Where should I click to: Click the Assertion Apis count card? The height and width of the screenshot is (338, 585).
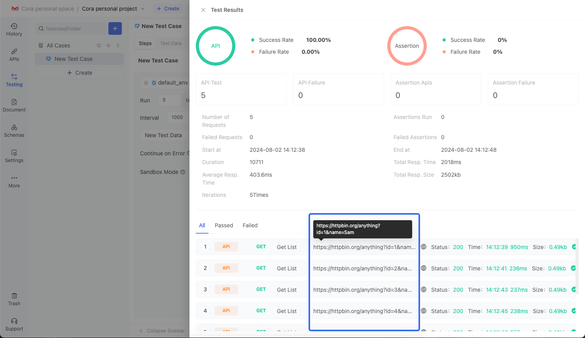tap(436, 89)
